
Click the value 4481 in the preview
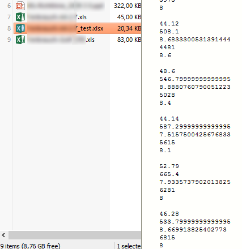[x=167, y=48]
